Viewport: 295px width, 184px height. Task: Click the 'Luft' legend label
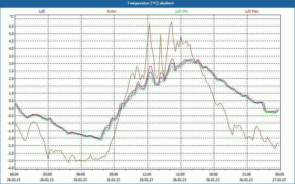point(42,11)
